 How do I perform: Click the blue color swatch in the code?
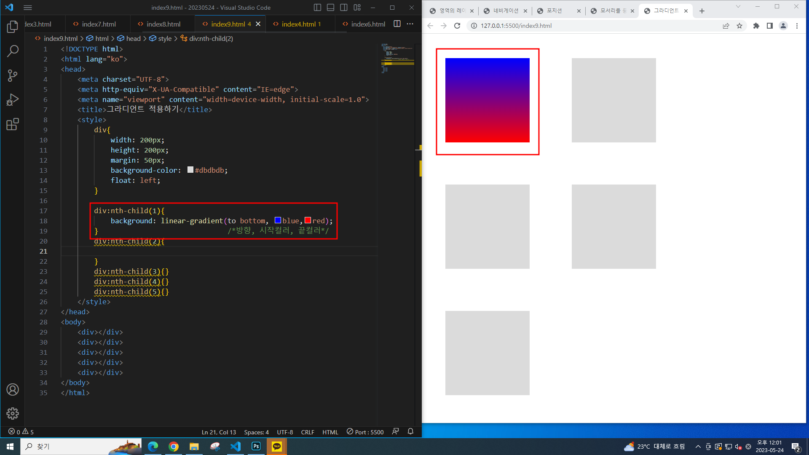(278, 220)
